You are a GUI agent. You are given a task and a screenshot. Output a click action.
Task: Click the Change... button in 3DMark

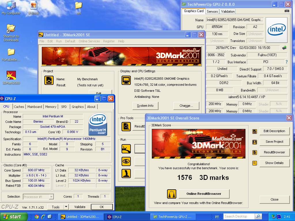(x=186, y=106)
